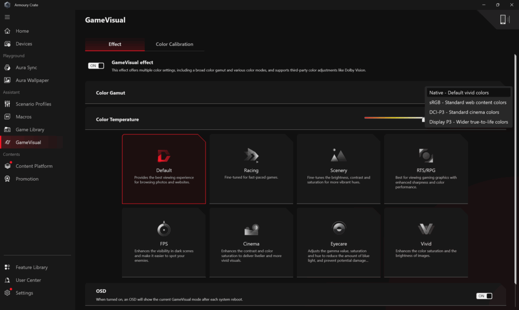This screenshot has width=519, height=310.
Task: Select the Eyecare mode icon
Action: (x=338, y=228)
